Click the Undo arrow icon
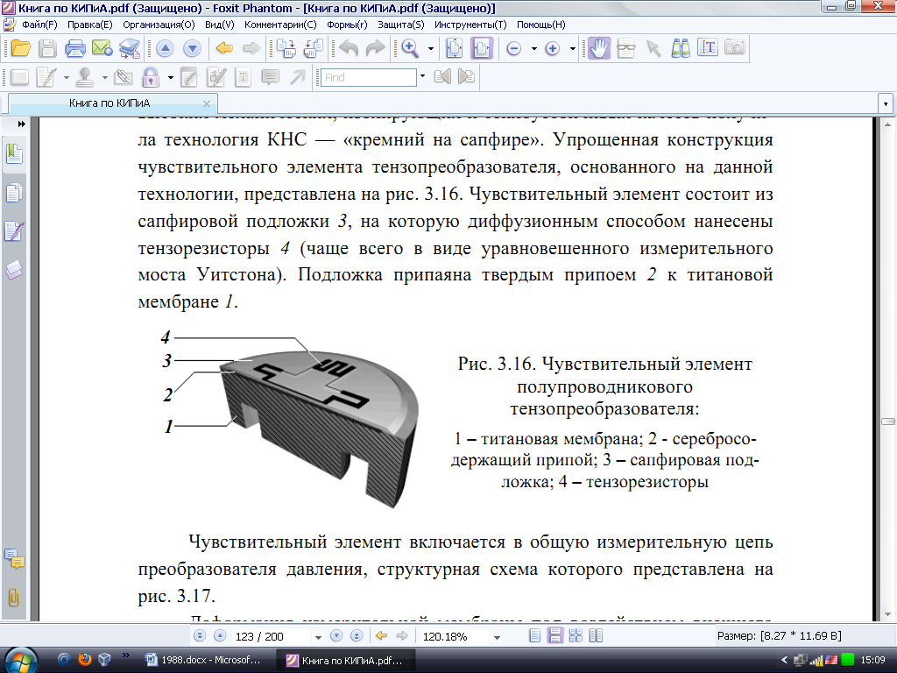This screenshot has width=897, height=673. pos(349,49)
